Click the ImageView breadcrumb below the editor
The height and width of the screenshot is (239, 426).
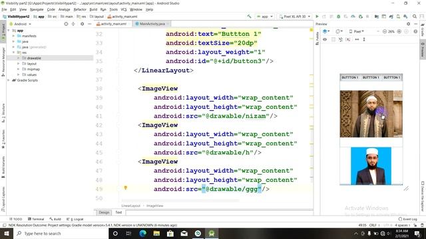point(155,206)
